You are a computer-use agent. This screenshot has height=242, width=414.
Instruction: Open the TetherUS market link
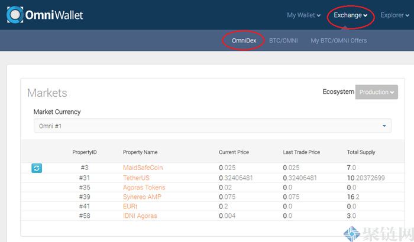[x=137, y=178]
